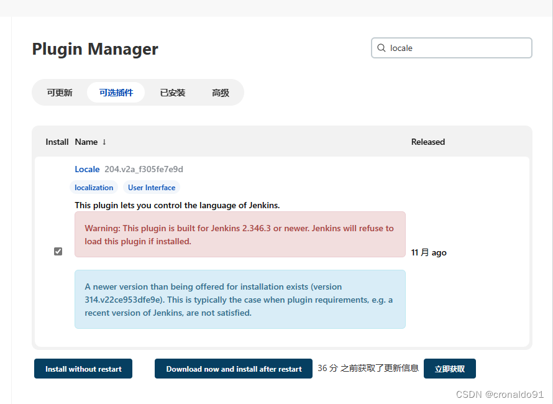This screenshot has height=404, width=553.
Task: Go to the 高级 tab
Action: pyautogui.click(x=221, y=93)
